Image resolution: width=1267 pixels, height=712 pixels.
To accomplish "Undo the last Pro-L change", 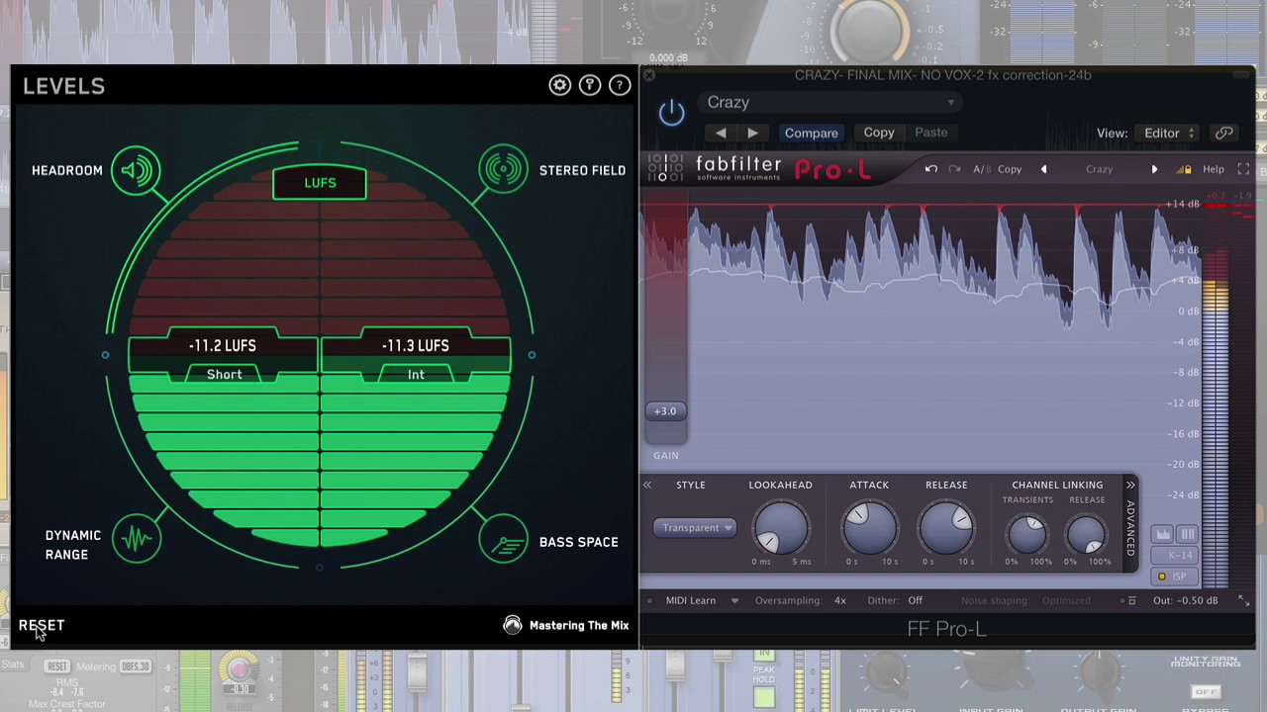I will 931,169.
